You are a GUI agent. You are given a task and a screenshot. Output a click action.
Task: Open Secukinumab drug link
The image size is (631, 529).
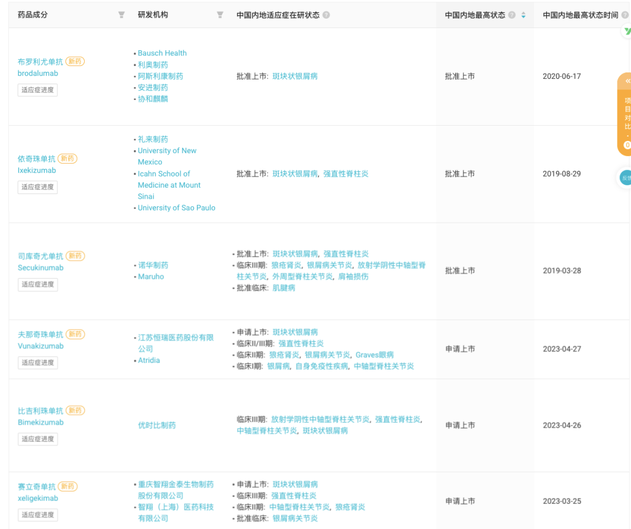coord(41,268)
